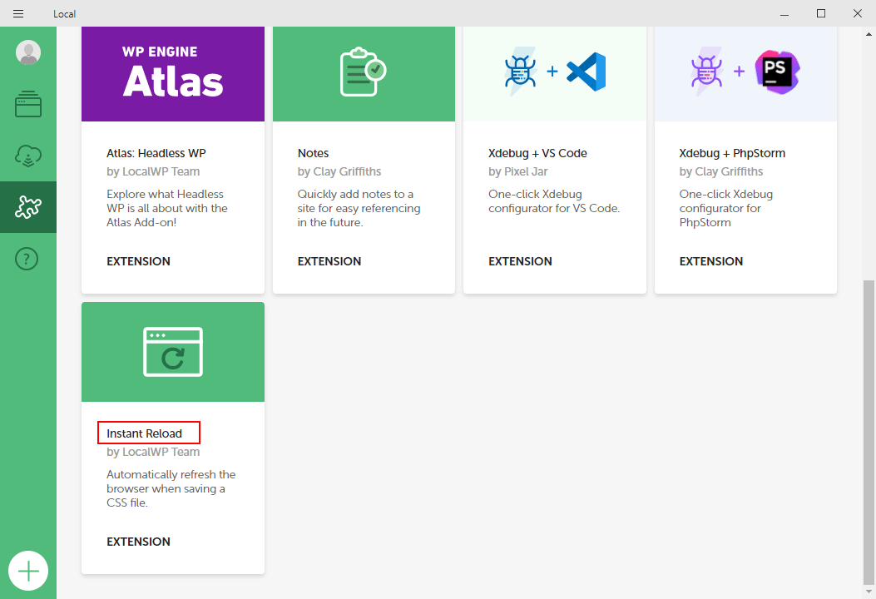Image resolution: width=876 pixels, height=599 pixels.
Task: Click the vertical scrollbar thumb
Action: (869, 432)
